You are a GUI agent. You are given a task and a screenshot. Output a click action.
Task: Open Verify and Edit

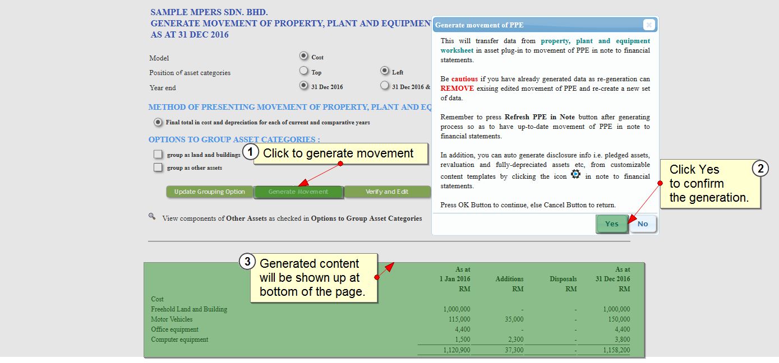(387, 192)
